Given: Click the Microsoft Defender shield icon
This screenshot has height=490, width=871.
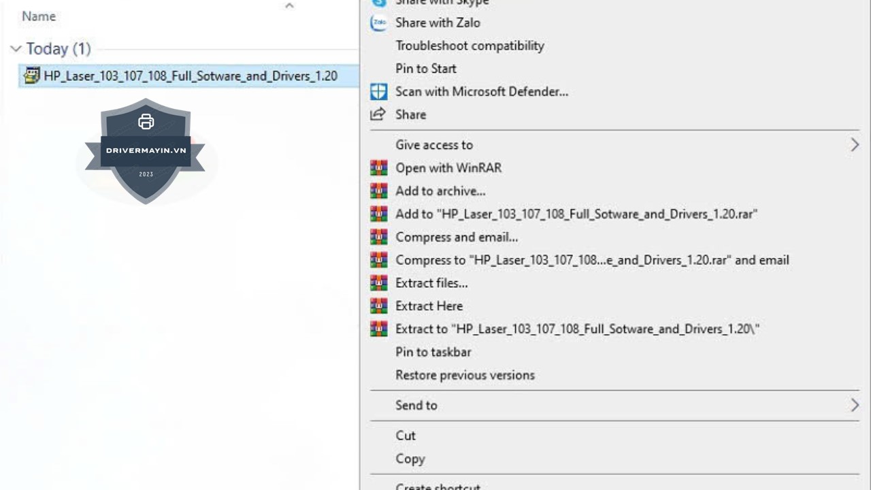Looking at the screenshot, I should 378,91.
